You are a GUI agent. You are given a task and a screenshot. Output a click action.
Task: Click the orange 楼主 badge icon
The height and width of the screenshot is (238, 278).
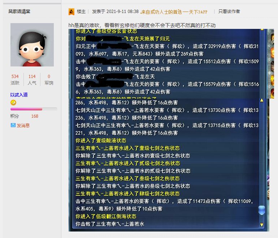click(x=71, y=12)
